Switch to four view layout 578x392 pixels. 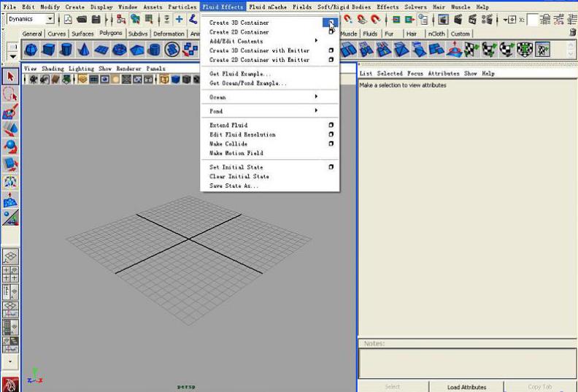click(x=10, y=274)
